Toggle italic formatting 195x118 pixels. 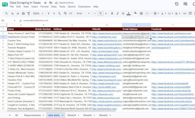118,13
